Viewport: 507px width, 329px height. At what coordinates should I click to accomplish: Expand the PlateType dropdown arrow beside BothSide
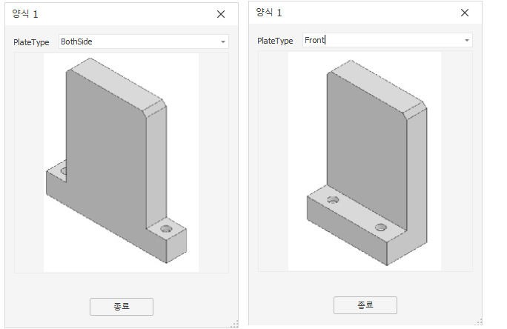[x=223, y=41]
